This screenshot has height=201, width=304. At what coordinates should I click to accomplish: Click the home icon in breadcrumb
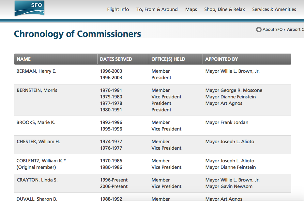(x=259, y=30)
